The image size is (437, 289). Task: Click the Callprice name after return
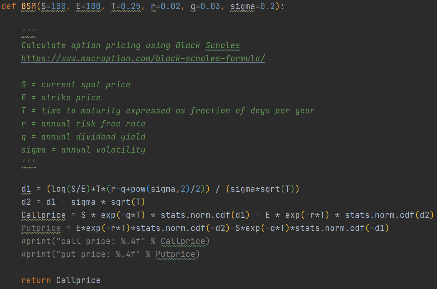coord(78,280)
